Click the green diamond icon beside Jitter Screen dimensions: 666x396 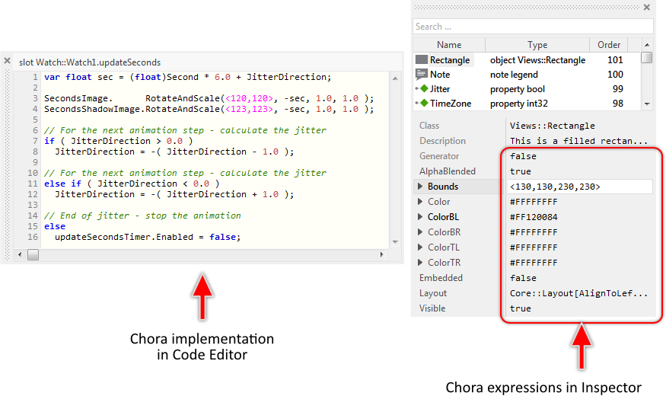[424, 89]
